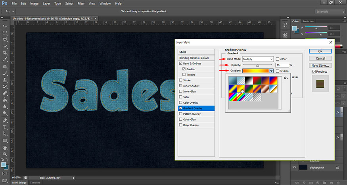Open the Timeline tab
Image resolution: width=347 pixels, height=185 pixels.
coord(35,183)
